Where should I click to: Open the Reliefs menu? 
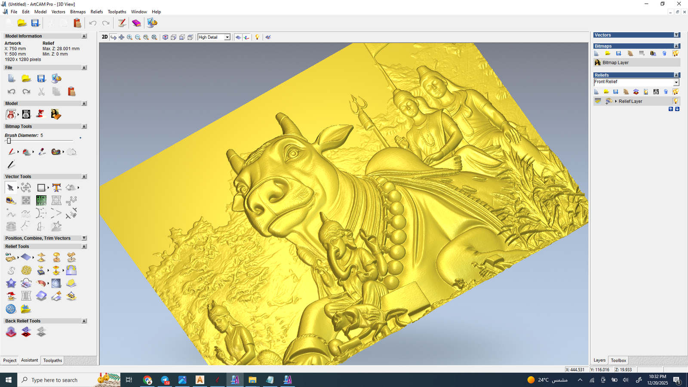coord(96,12)
